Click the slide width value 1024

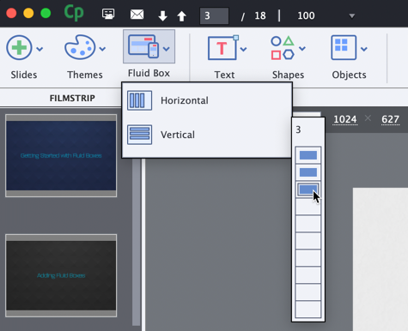click(345, 119)
